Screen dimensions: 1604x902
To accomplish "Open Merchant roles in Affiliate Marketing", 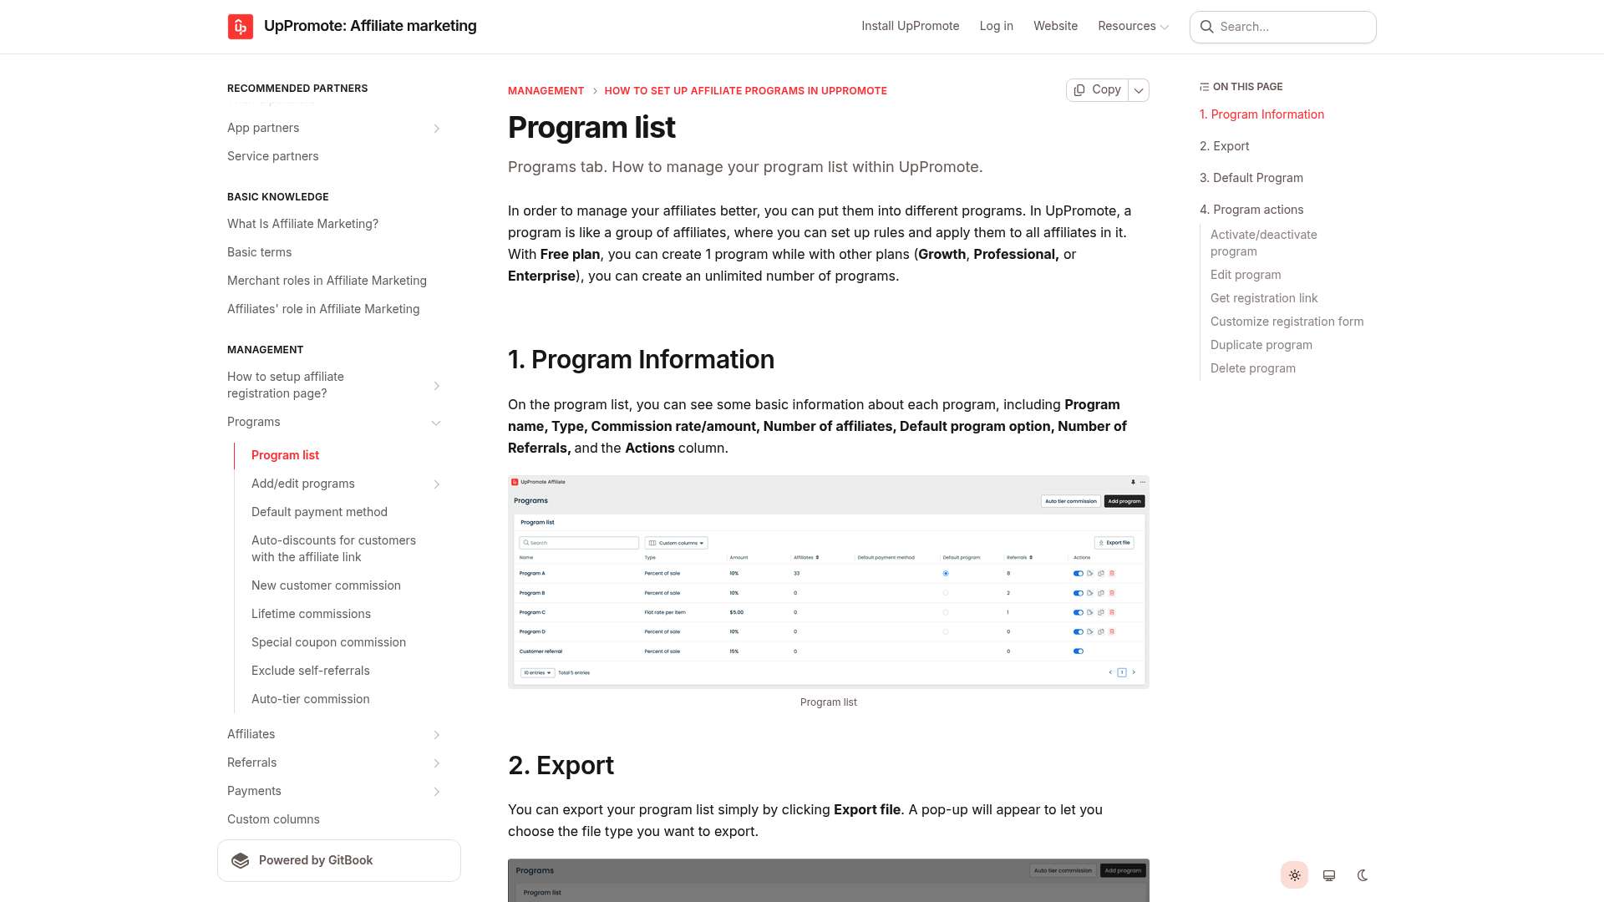I will 327,281.
